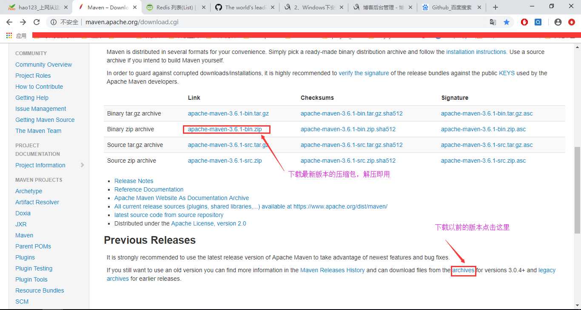Switch to the Redis 列表(List) tab
Image resolution: width=581 pixels, height=310 pixels.
[x=175, y=7]
